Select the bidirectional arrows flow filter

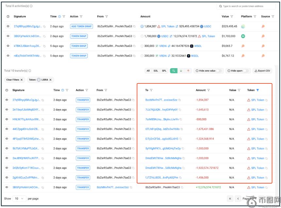[174, 71]
